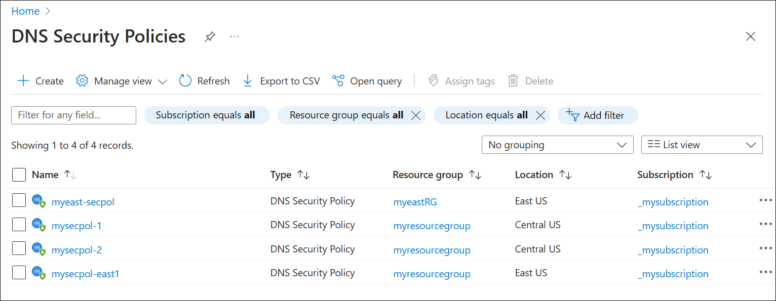Open the List view dropdown
776x301 pixels.
pos(702,145)
